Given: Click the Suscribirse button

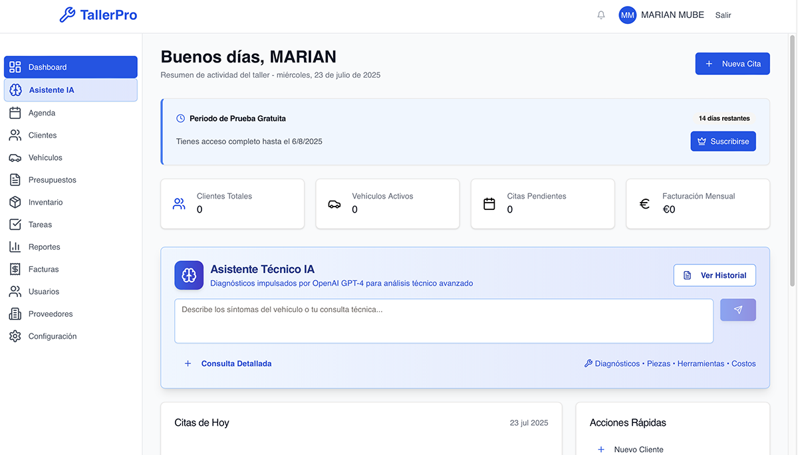Looking at the screenshot, I should tap(723, 141).
